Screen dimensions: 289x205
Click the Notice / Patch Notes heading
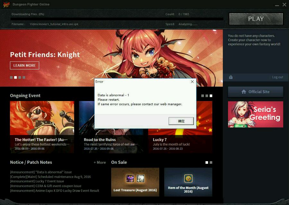31,162
